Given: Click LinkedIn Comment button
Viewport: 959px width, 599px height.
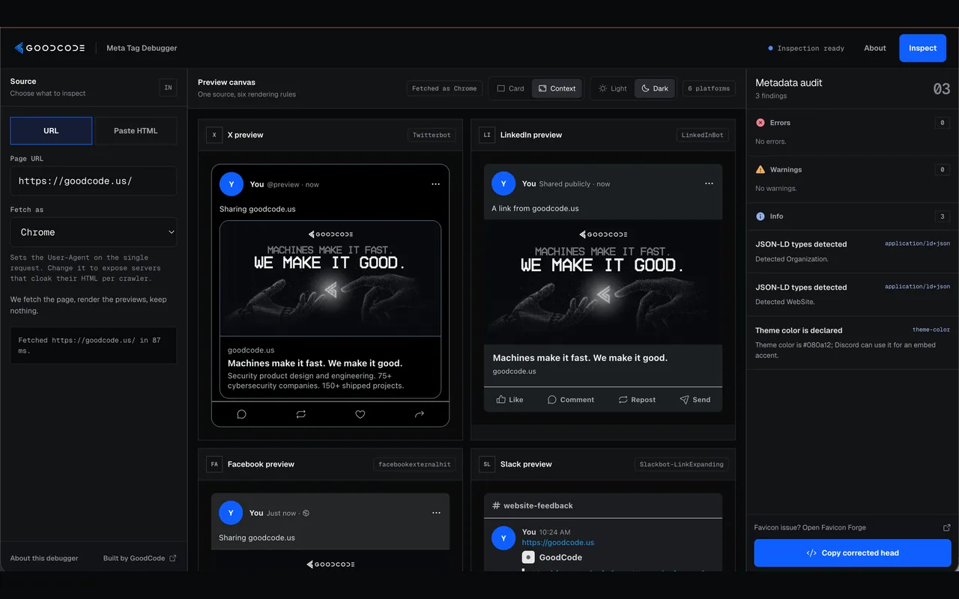Looking at the screenshot, I should point(571,400).
